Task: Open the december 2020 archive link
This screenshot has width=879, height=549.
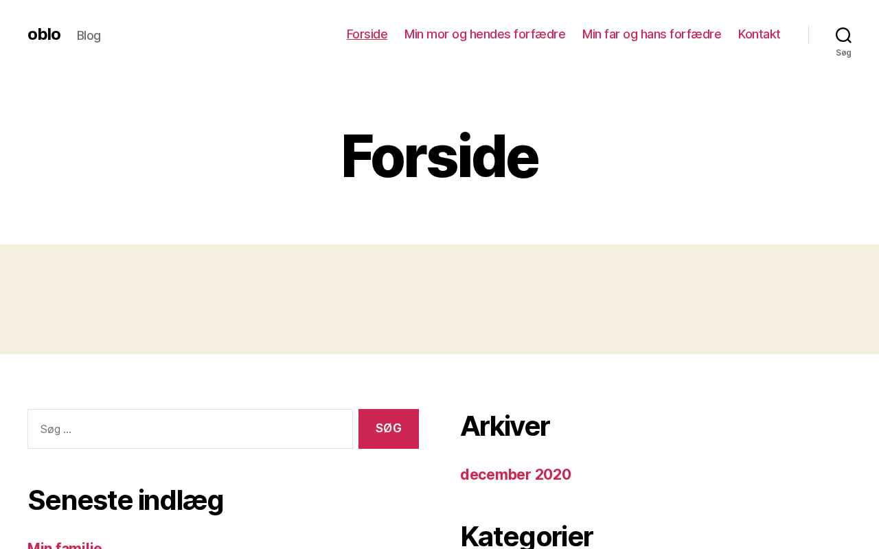Action: tap(516, 474)
